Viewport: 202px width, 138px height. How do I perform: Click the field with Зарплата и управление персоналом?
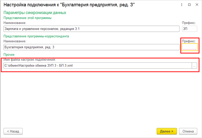[91, 29]
